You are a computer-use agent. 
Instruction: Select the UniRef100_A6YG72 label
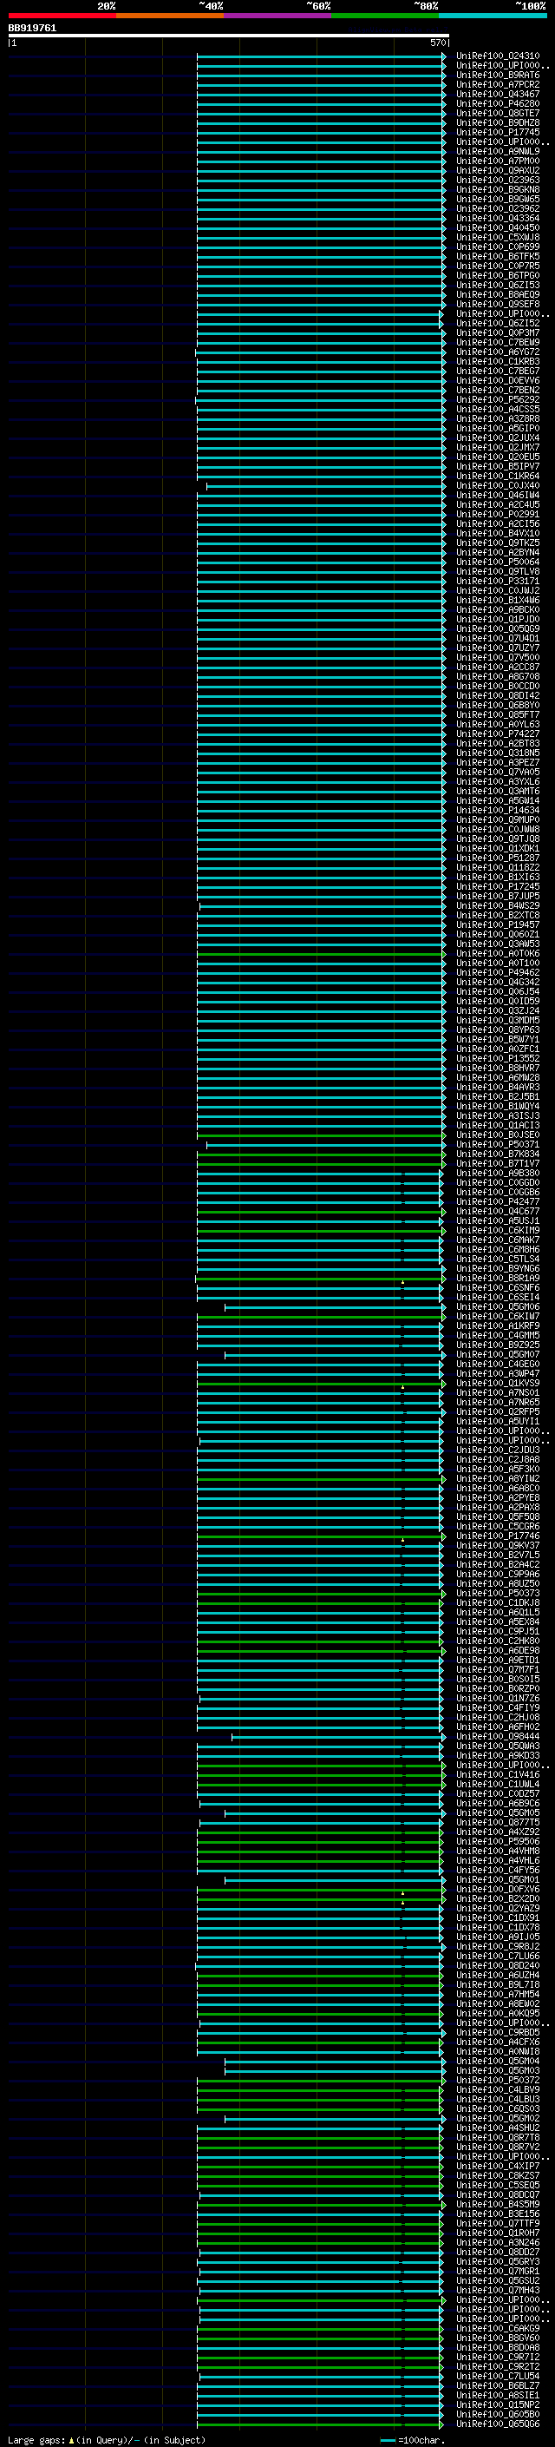(x=498, y=352)
